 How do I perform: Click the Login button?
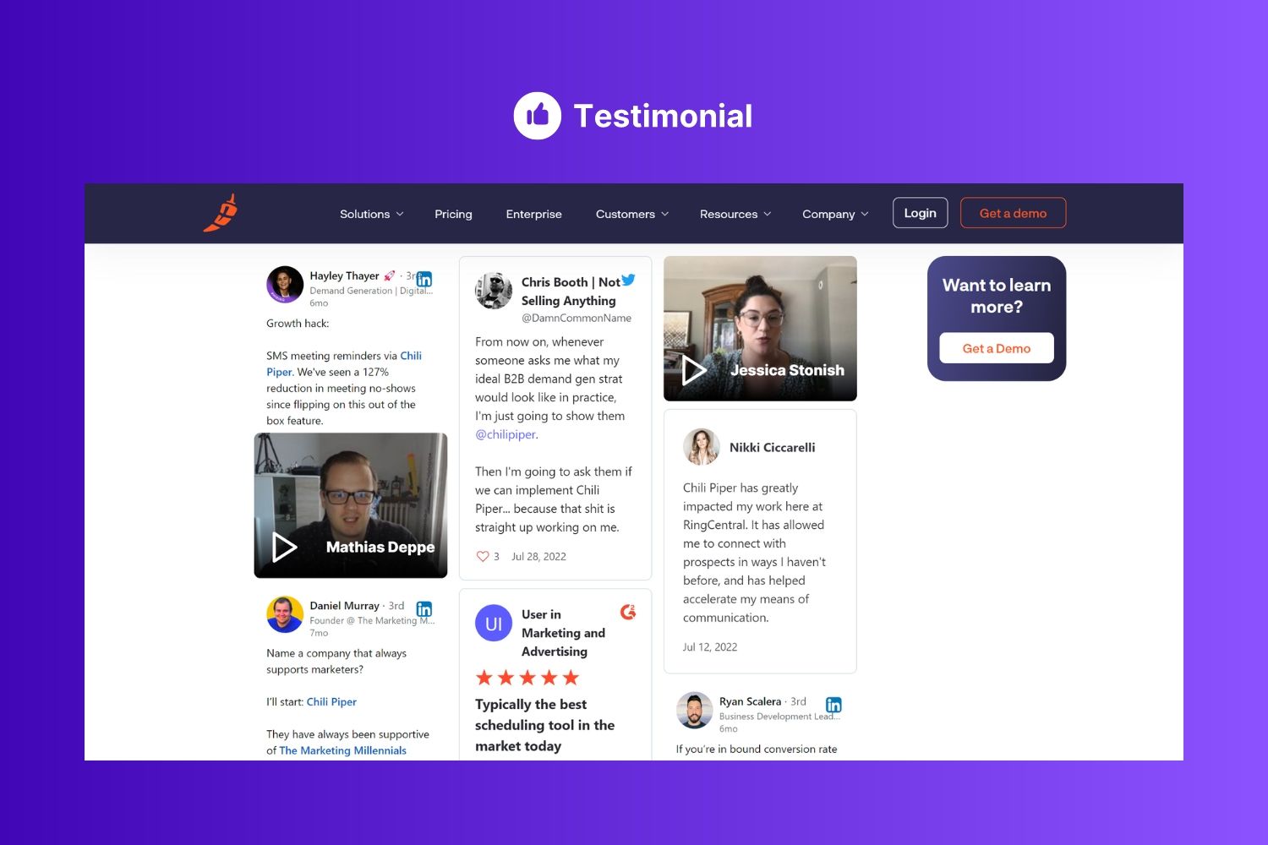pos(920,213)
